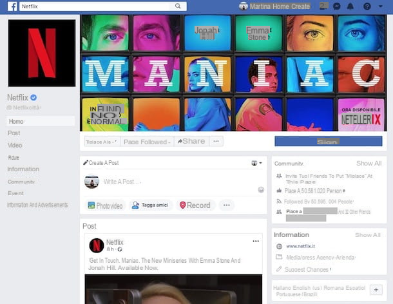
Task: Click Media/press Agency category link
Action: point(320,258)
